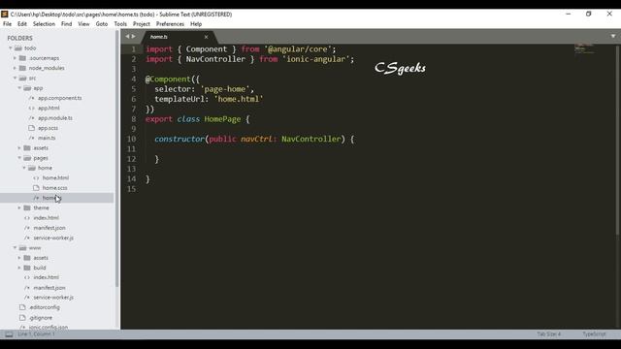621x349 pixels.
Task: Open the Selection menu
Action: click(x=44, y=23)
